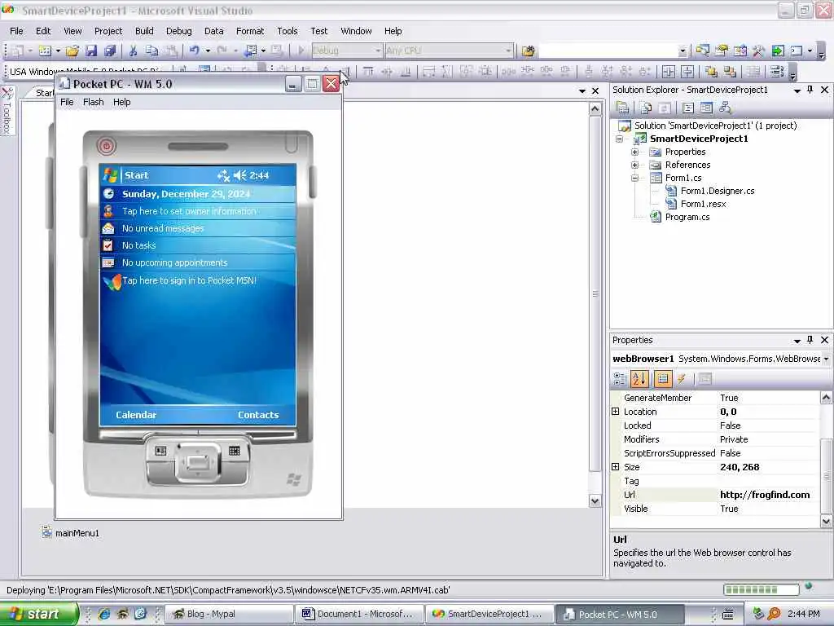Switch Properties panel to Categorized view
This screenshot has height=626, width=834.
620,378
